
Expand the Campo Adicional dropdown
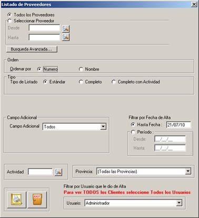pyautogui.click(x=103, y=126)
